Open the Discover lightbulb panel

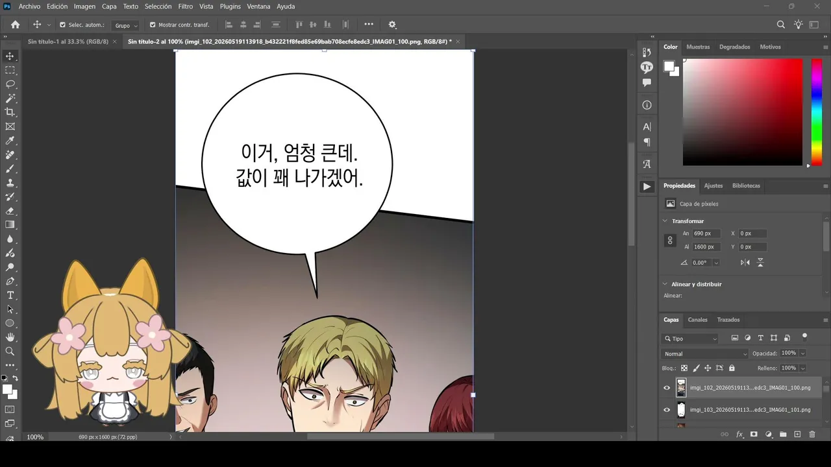coord(798,25)
